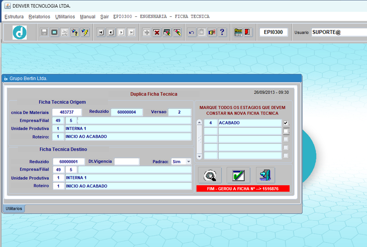Click the Save floppy disk toolbar icon
This screenshot has width=367, height=247.
(44, 32)
